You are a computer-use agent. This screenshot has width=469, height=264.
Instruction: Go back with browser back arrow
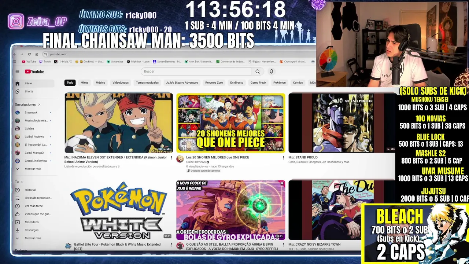click(x=15, y=54)
